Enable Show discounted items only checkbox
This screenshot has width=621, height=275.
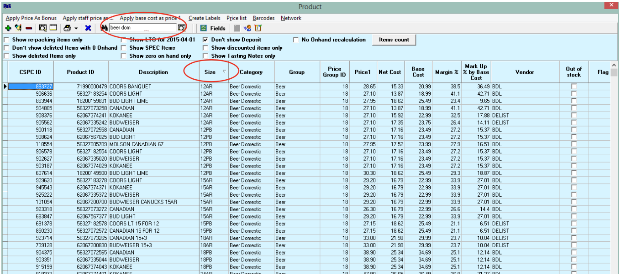pos(205,48)
